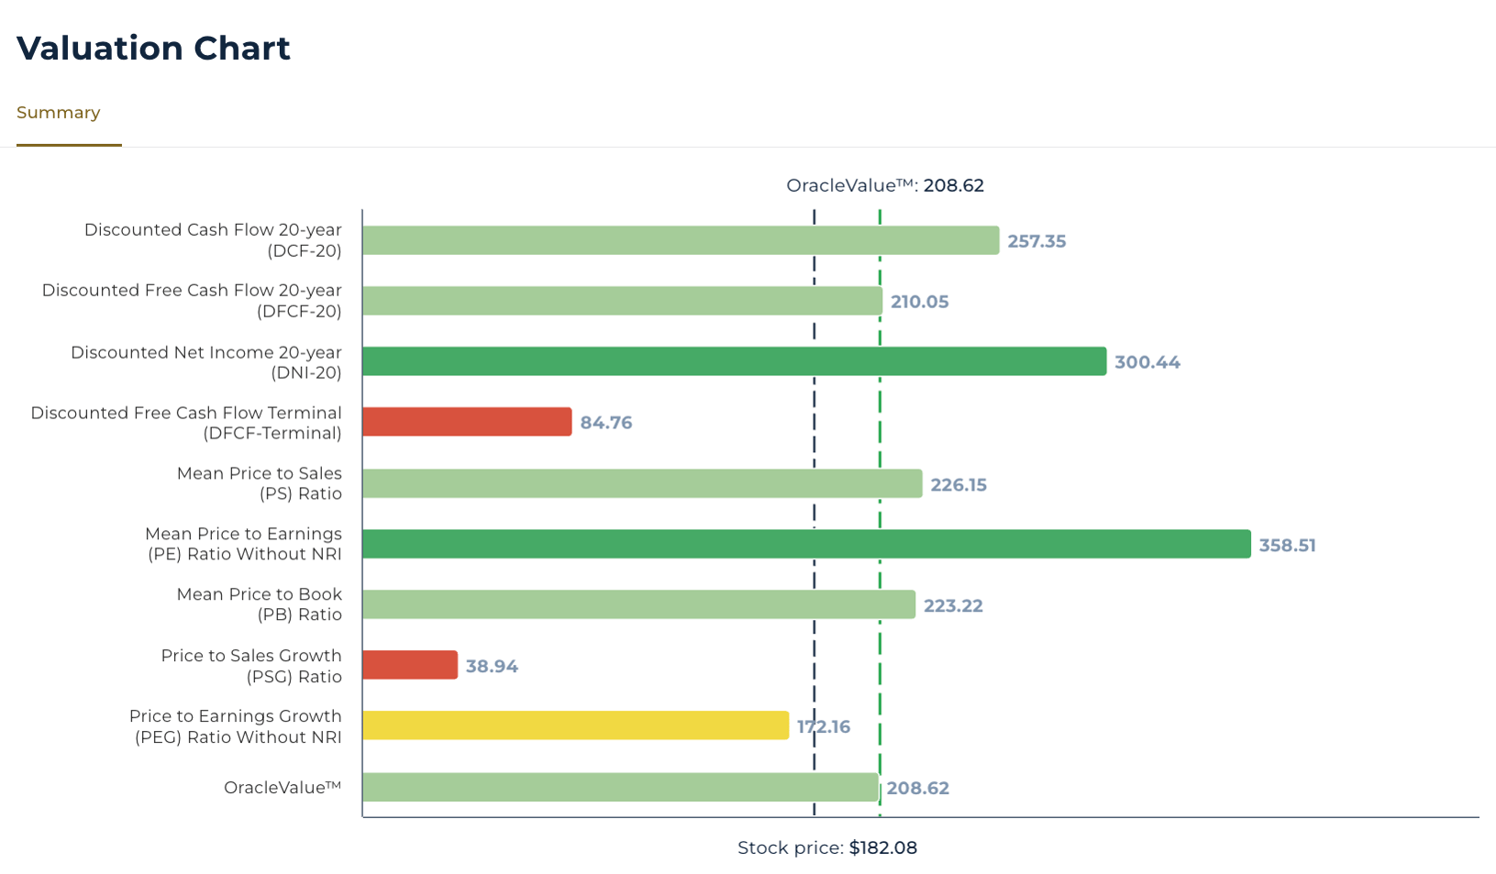The image size is (1496, 874).
Task: Click the 300.44 value label
Action: tap(1147, 362)
